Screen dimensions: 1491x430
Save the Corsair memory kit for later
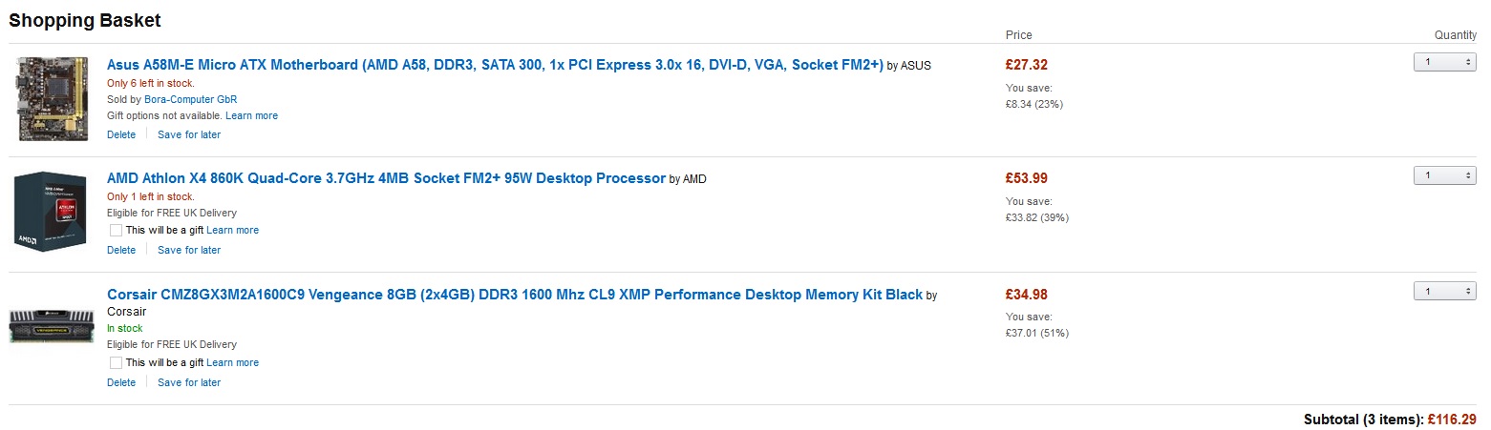pyautogui.click(x=189, y=382)
